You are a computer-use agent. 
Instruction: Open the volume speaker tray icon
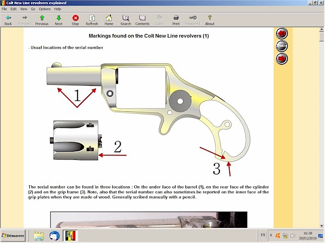pyautogui.click(x=292, y=235)
